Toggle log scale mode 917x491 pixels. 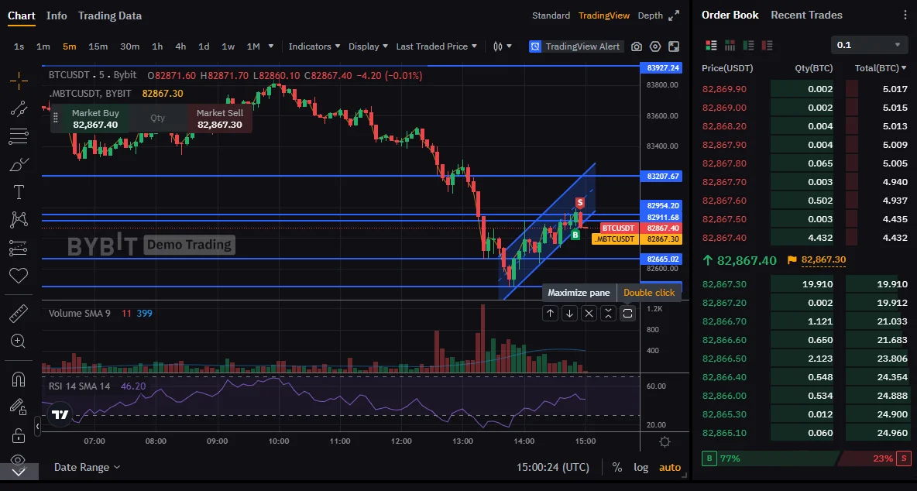coord(641,467)
